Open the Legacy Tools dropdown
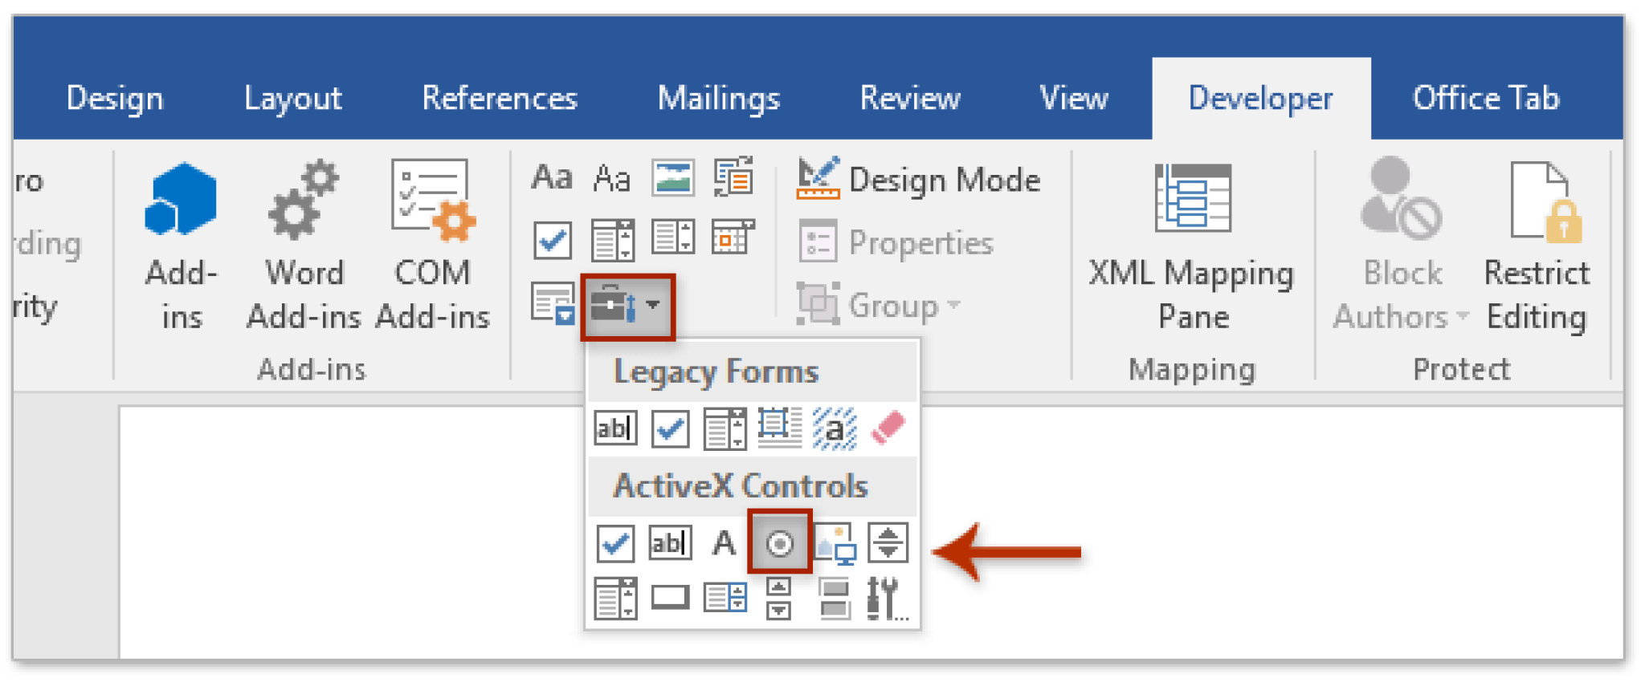1645x686 pixels. [627, 307]
